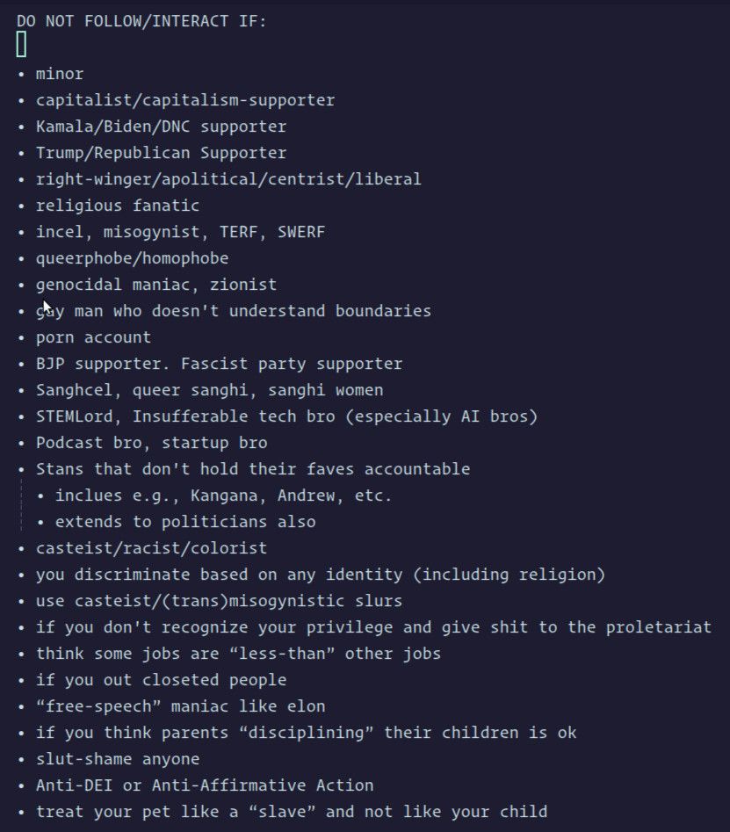Click the "minor" list item
The image size is (730, 832).
tap(60, 74)
